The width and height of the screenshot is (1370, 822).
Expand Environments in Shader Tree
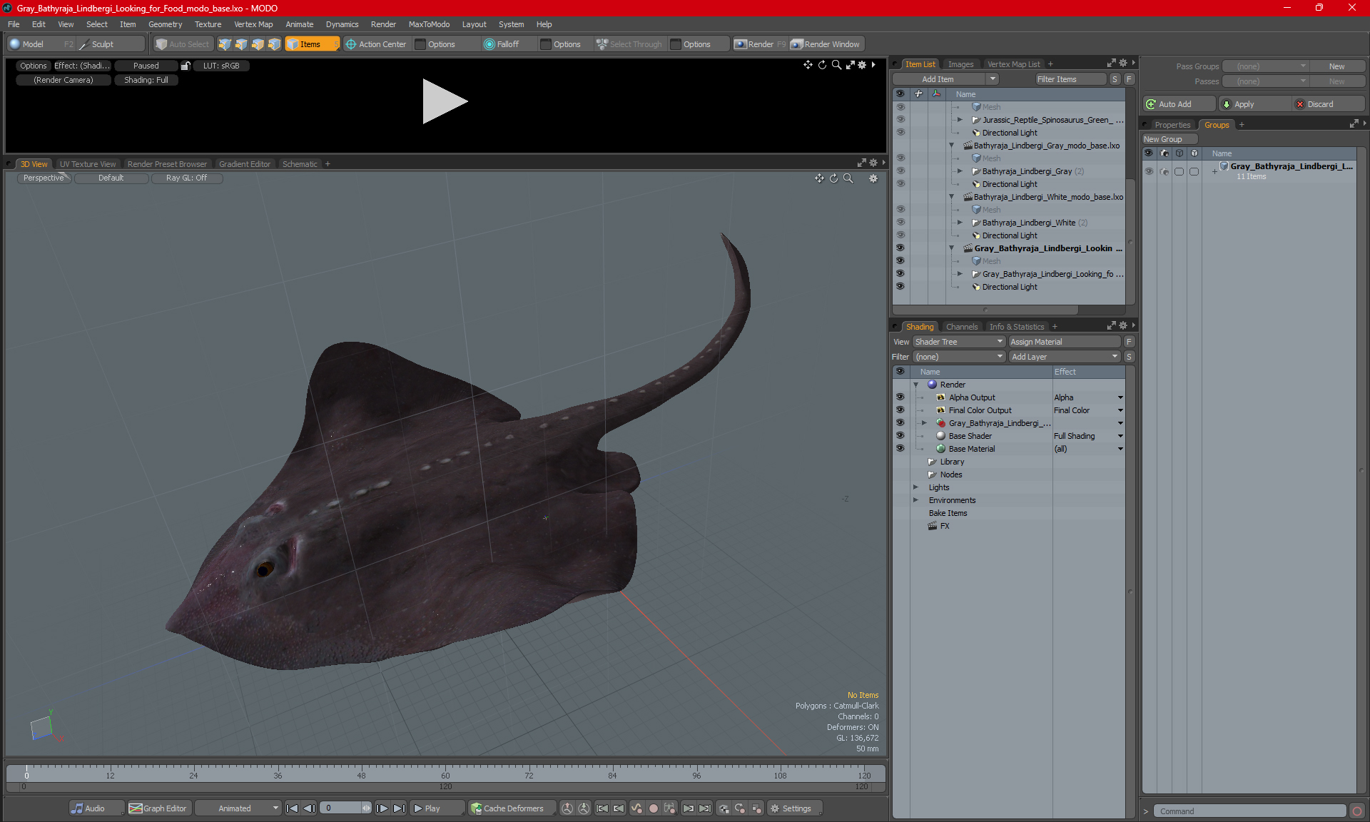tap(916, 500)
